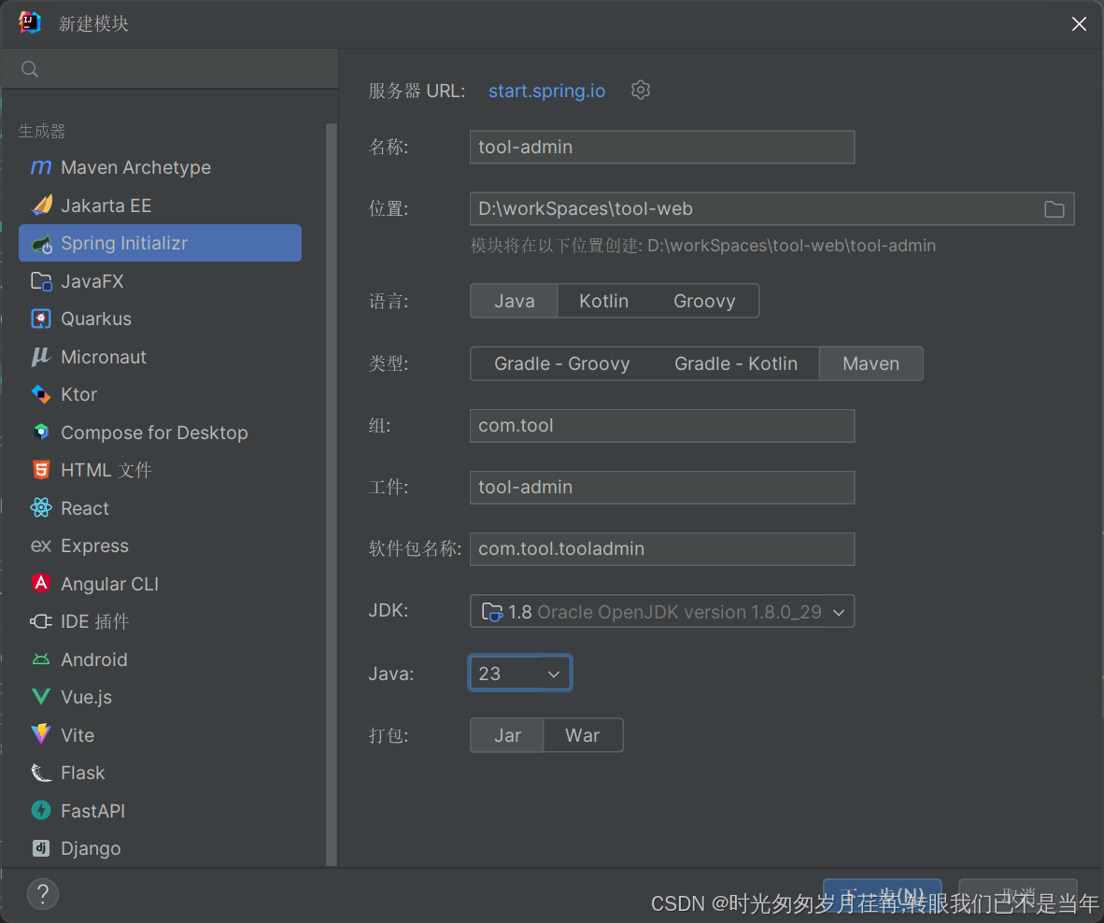Click the package name field com.tool.tooladmin
Screen dimensions: 1104x923
click(662, 549)
